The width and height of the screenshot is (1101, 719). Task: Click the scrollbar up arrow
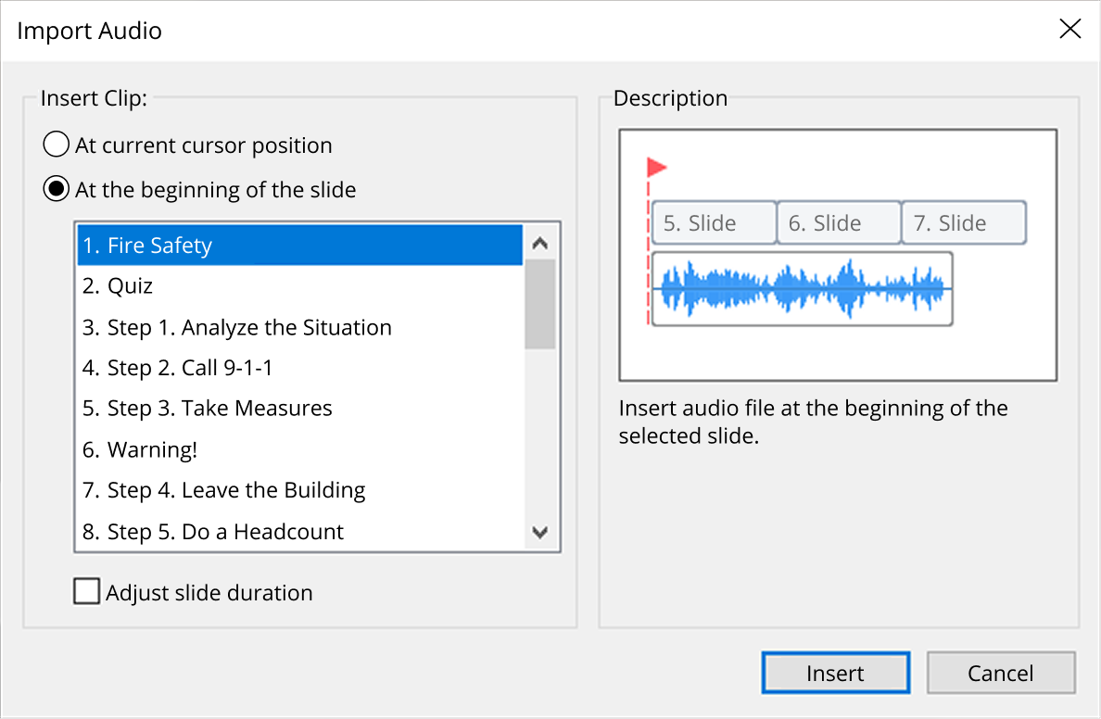[x=540, y=242]
